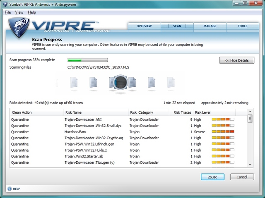
Task: Click the risk level bar for Trojan.Win32.Starter.ab
Action: pos(223,156)
